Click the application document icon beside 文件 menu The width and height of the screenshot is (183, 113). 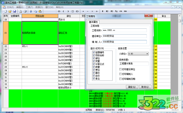click(x=4, y=7)
